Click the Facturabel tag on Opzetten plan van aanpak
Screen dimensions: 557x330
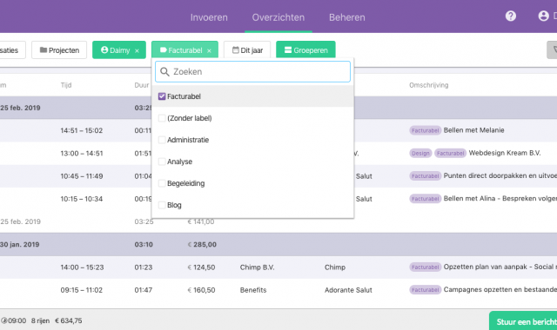click(x=426, y=267)
